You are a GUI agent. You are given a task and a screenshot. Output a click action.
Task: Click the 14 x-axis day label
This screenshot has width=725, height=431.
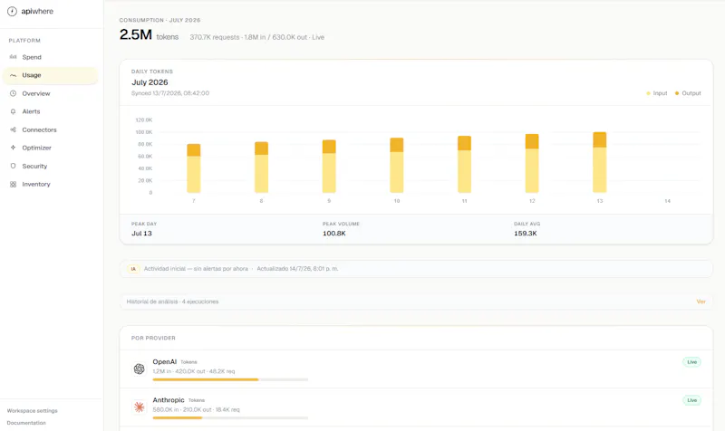pos(667,201)
